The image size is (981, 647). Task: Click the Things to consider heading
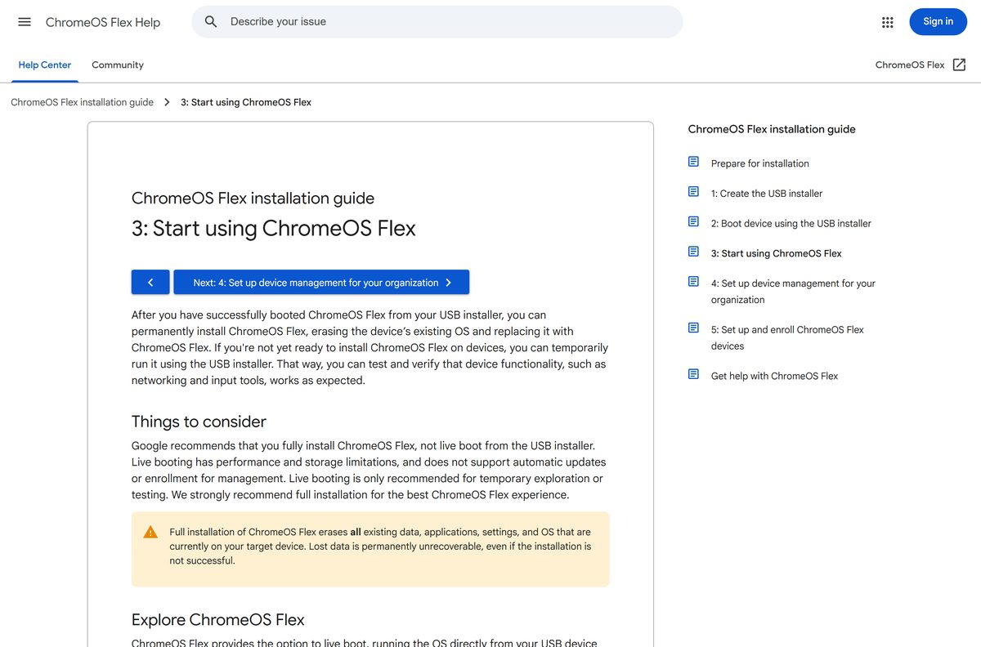[199, 422]
